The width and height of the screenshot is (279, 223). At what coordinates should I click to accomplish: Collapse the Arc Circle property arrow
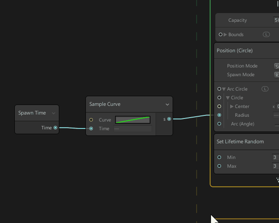[224, 89]
